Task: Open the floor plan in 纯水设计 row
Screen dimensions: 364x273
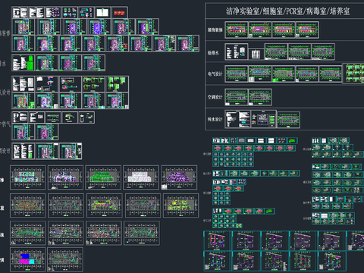Action: [289, 120]
